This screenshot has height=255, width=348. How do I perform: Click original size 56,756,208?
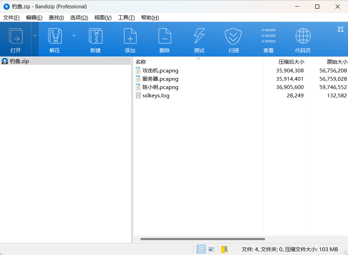[333, 70]
